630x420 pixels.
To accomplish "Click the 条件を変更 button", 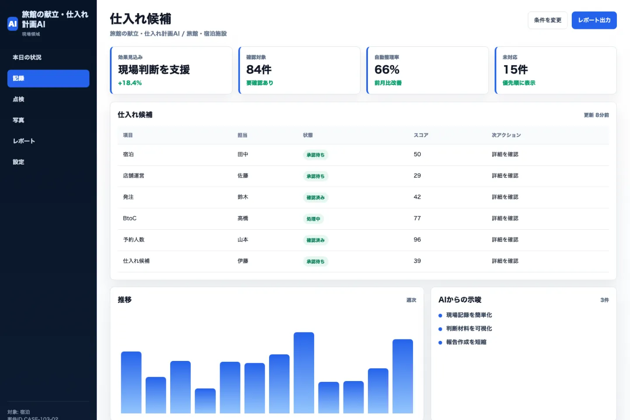I will click(x=547, y=20).
